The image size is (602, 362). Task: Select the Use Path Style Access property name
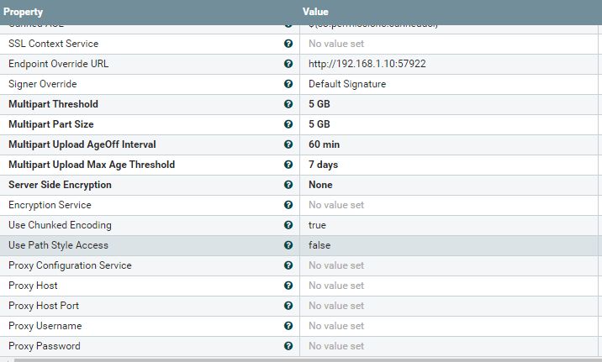pyautogui.click(x=58, y=245)
